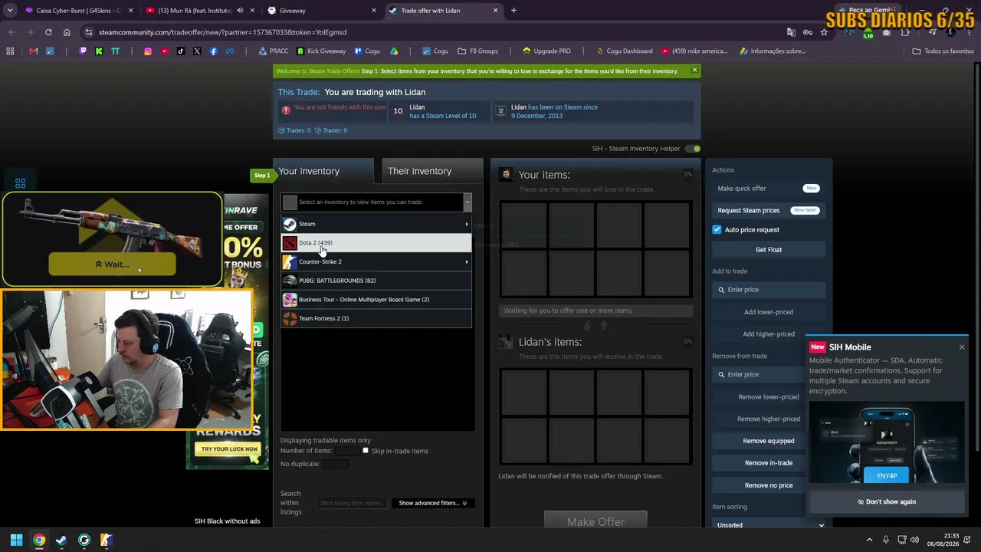This screenshot has height=552, width=981.
Task: Open the browser extensions puzzle icon
Action: click(x=905, y=32)
